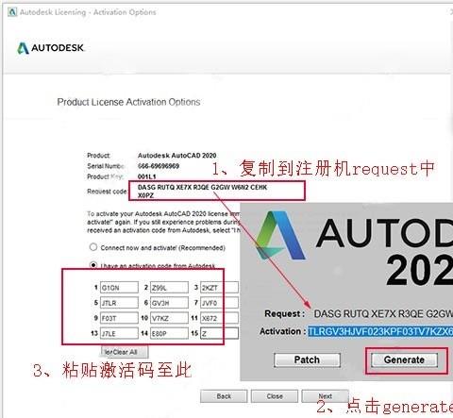
Task: Click the Close button at dialog bottom
Action: pyautogui.click(x=275, y=396)
